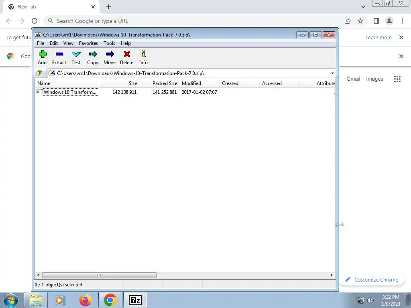This screenshot has width=411, height=308.
Task: Click the share page icon in Chrome
Action: (x=348, y=21)
